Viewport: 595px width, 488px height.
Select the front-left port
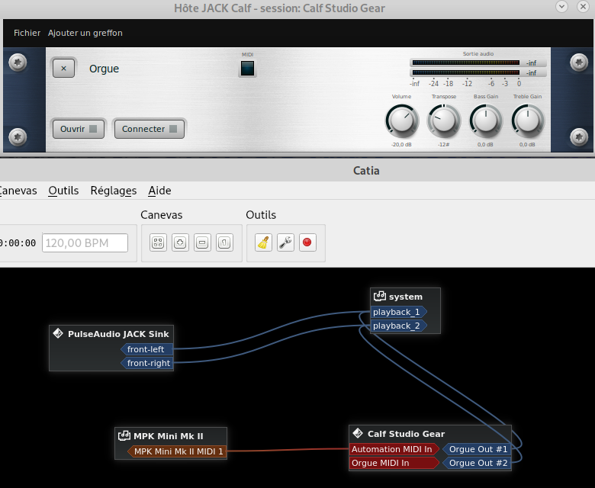point(147,349)
